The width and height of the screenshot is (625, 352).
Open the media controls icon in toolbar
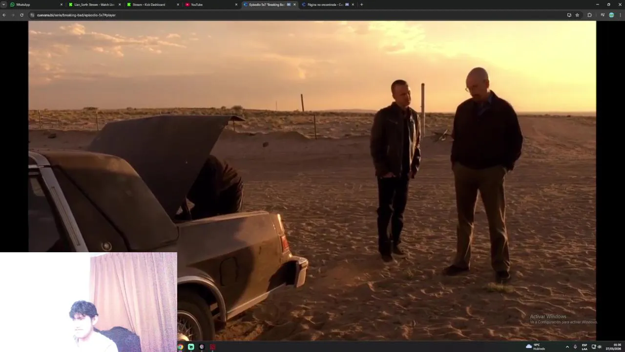603,15
